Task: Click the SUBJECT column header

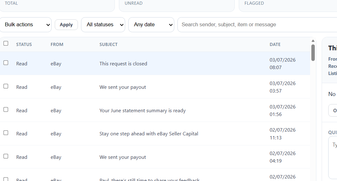Action: point(109,44)
